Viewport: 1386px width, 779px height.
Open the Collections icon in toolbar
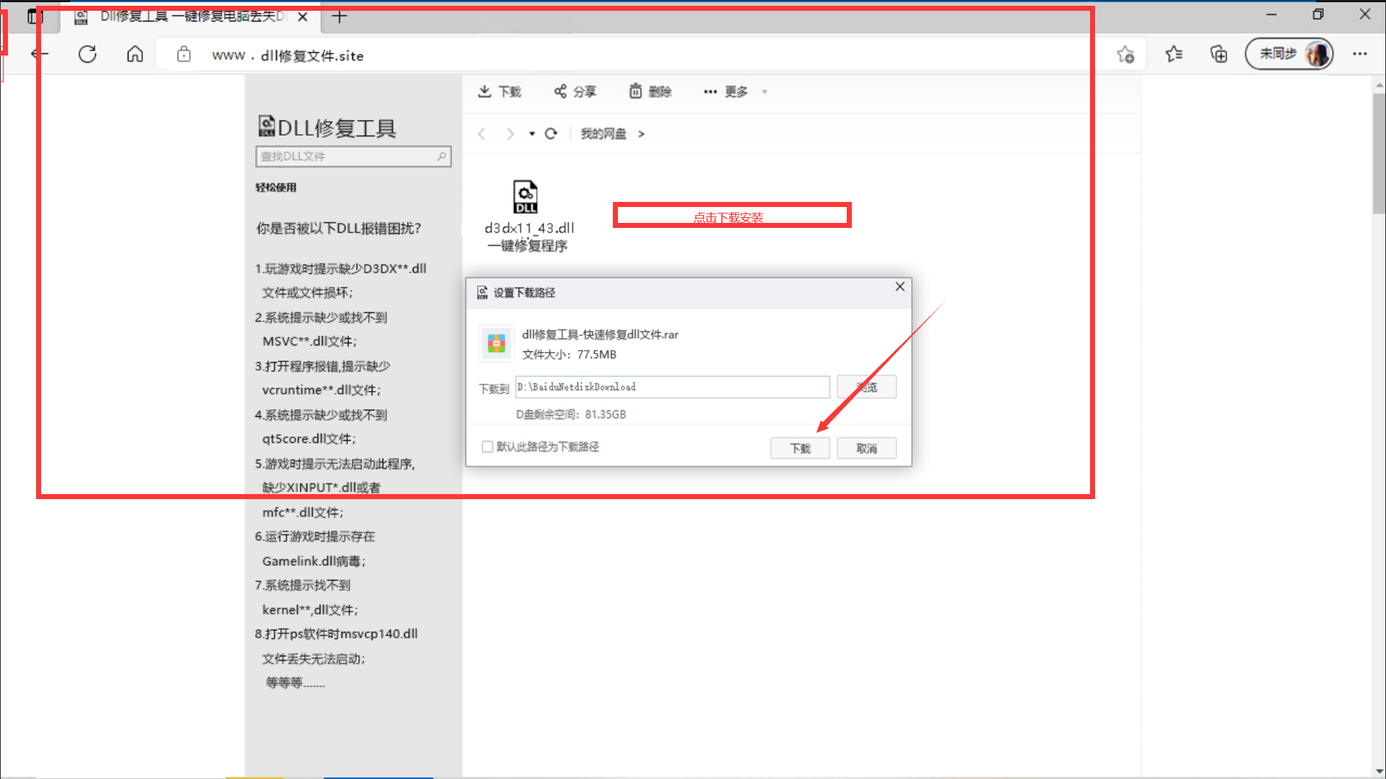[x=1219, y=54]
